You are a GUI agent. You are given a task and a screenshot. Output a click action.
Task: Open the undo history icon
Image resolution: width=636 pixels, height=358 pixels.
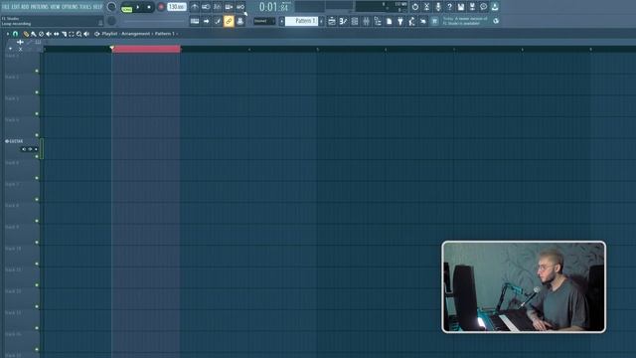click(415, 7)
